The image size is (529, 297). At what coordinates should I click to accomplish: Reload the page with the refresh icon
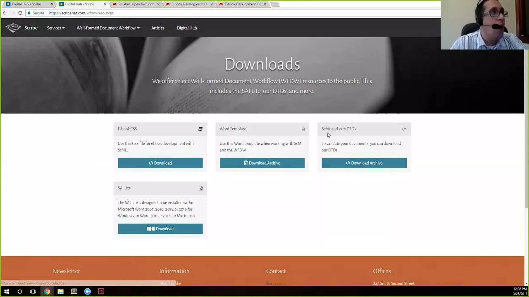click(20, 13)
